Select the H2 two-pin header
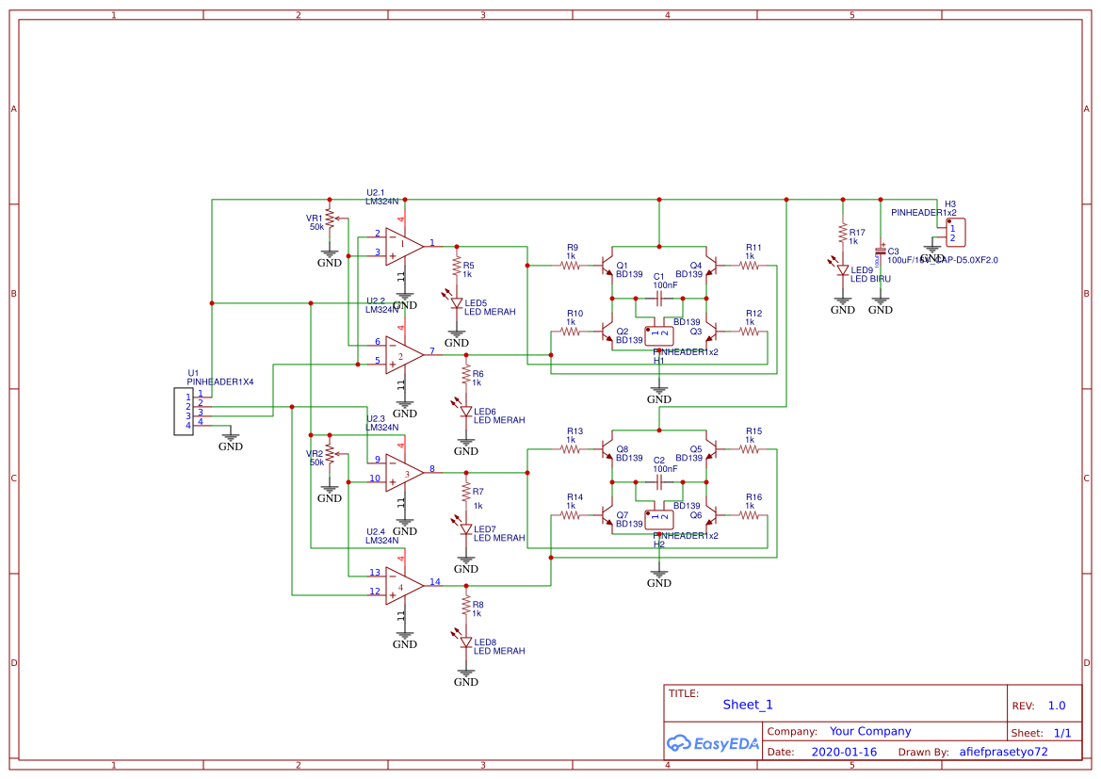 (x=660, y=517)
